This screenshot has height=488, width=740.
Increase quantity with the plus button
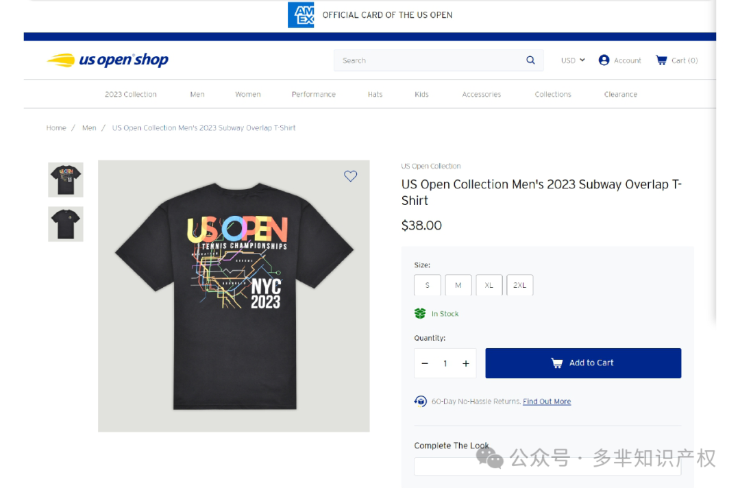466,363
